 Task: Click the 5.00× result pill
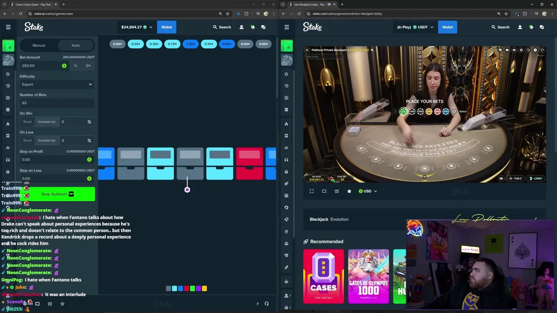tap(227, 44)
